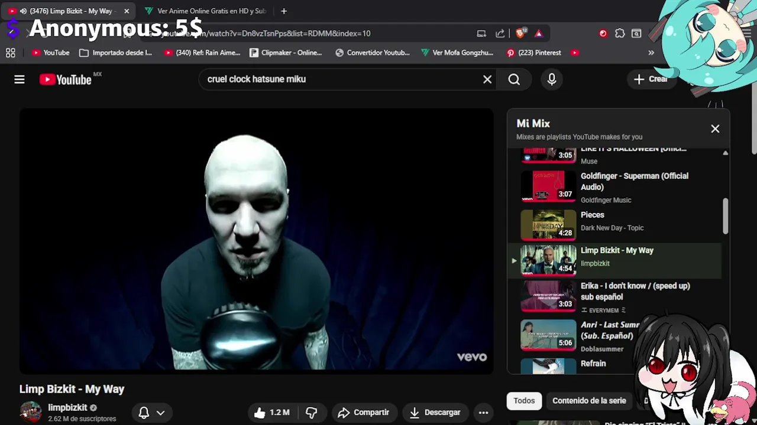The width and height of the screenshot is (757, 425).
Task: Show more bookmarks chevron
Action: (x=651, y=53)
